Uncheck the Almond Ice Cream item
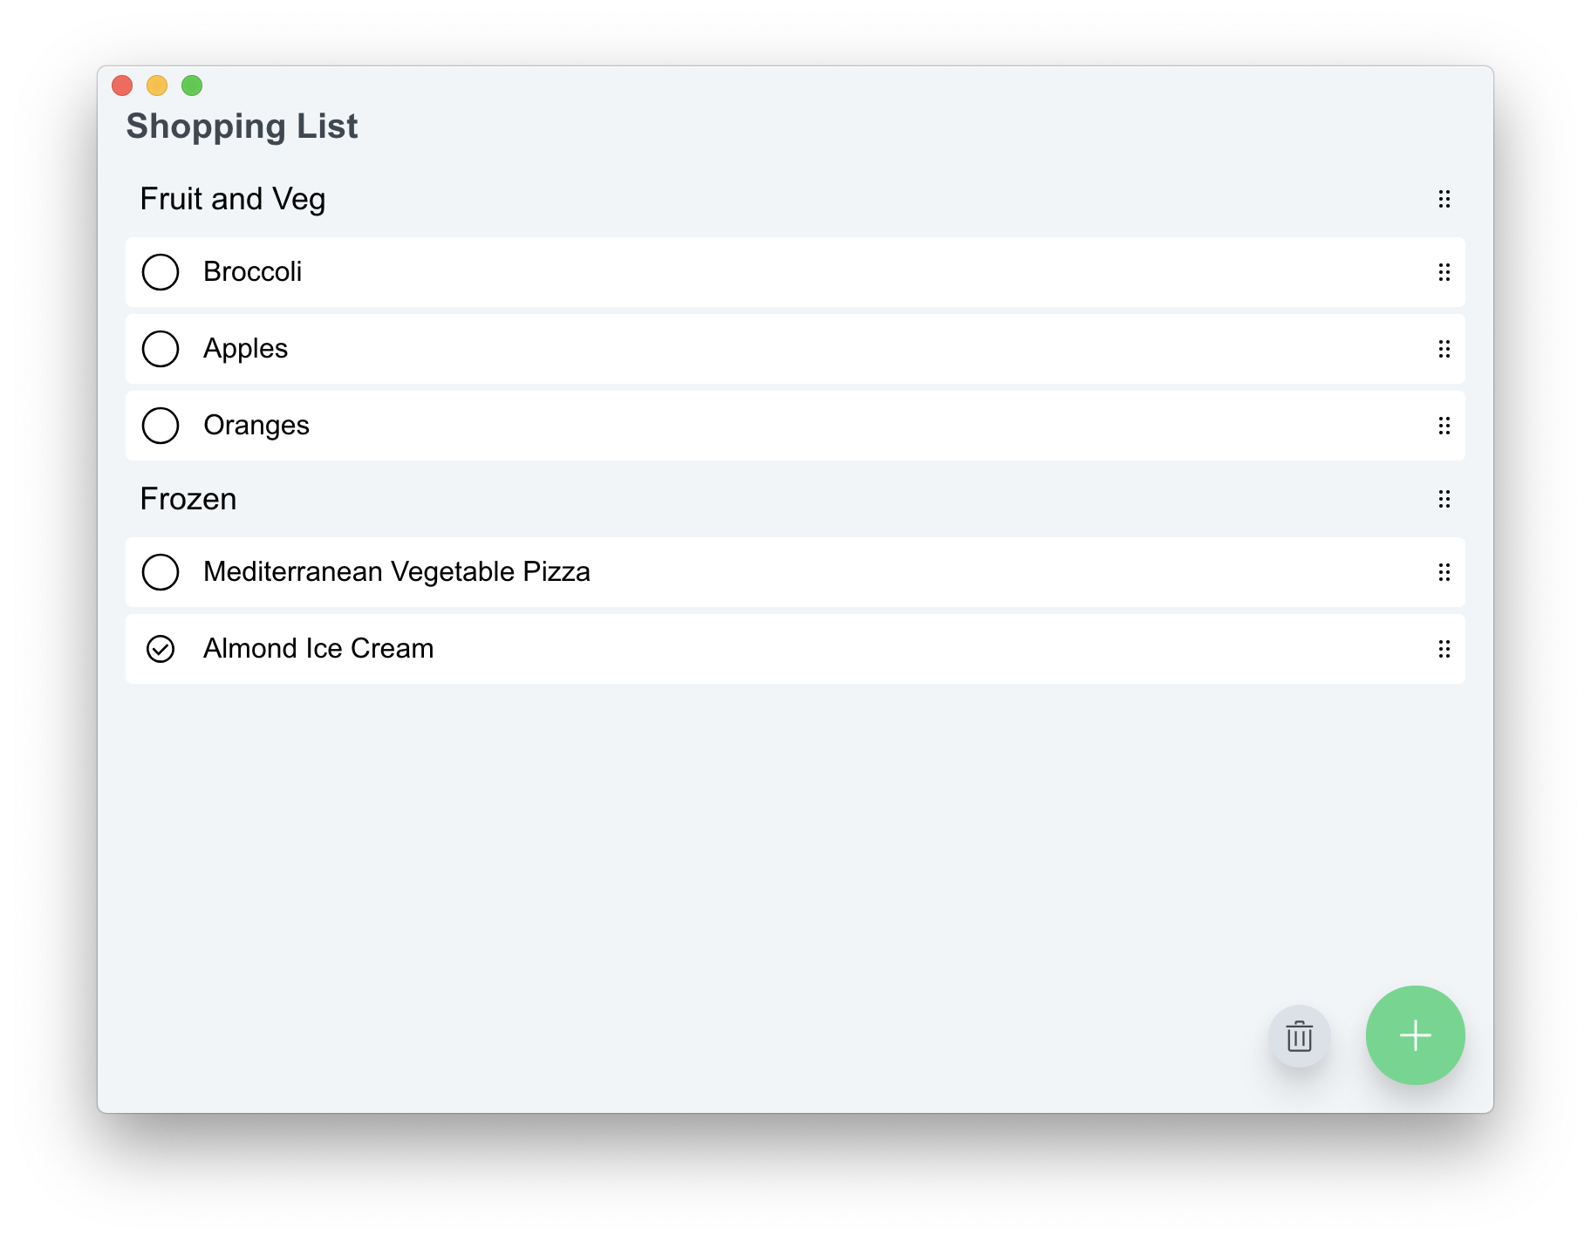 (160, 649)
